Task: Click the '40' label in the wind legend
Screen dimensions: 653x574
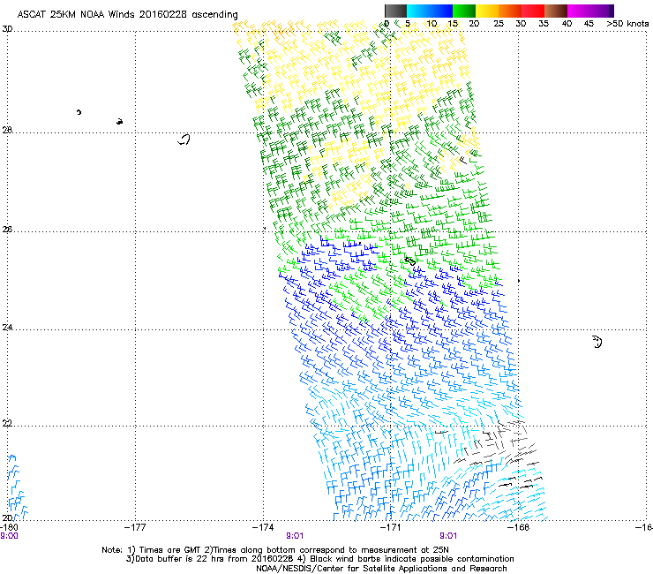Action: [x=567, y=24]
